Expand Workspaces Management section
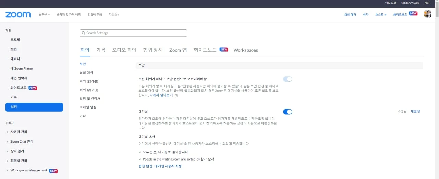Image resolution: width=439 pixels, height=179 pixels. tap(29, 170)
